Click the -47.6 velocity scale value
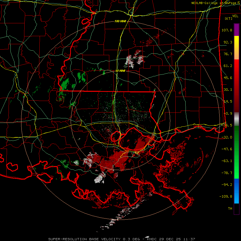The image size is (241, 241). (x=227, y=149)
